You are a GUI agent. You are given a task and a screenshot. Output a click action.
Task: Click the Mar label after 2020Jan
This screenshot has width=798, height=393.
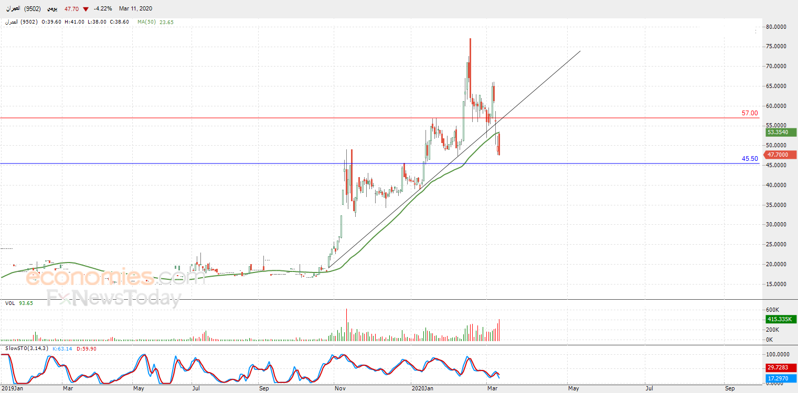pos(492,389)
